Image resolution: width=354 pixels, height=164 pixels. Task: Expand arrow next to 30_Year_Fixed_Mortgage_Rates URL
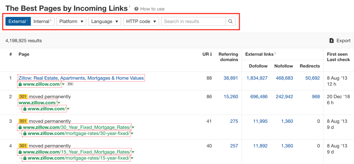tap(133, 128)
